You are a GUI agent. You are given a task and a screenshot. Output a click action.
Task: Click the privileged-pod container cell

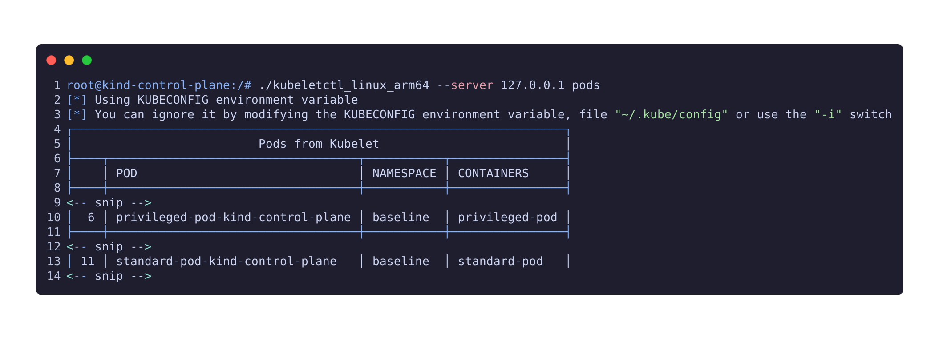click(x=507, y=217)
